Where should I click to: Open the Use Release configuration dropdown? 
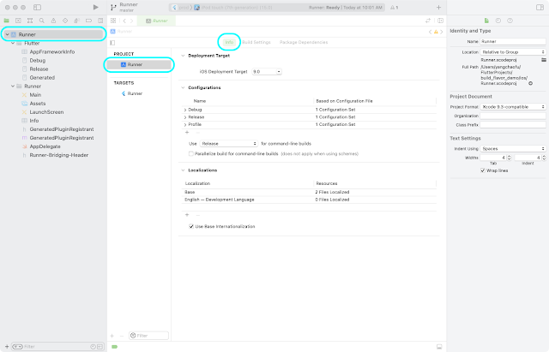click(229, 144)
